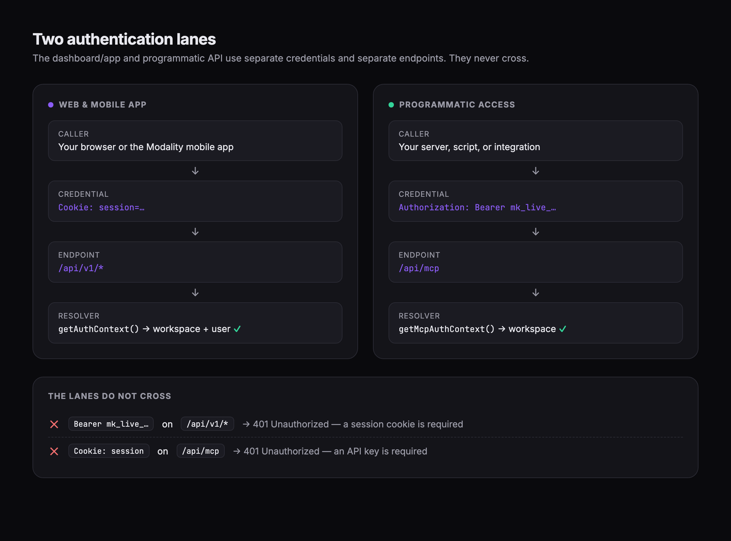The height and width of the screenshot is (541, 731).
Task: Click the green dot next to PROGRAMMATIC ACCESS
Action: (391, 105)
